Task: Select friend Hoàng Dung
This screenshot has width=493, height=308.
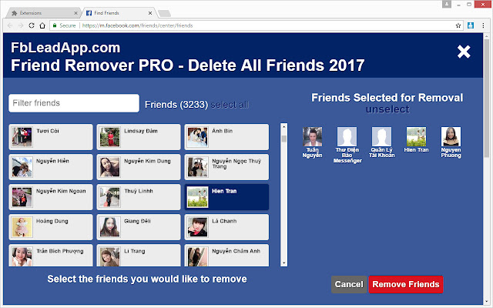Action: (x=51, y=227)
